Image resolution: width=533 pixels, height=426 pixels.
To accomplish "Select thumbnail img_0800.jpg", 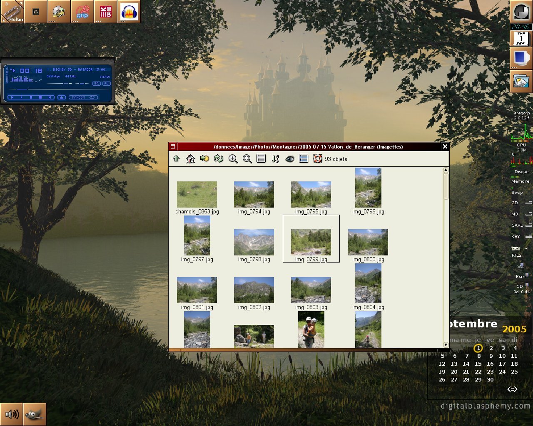I will tap(368, 242).
